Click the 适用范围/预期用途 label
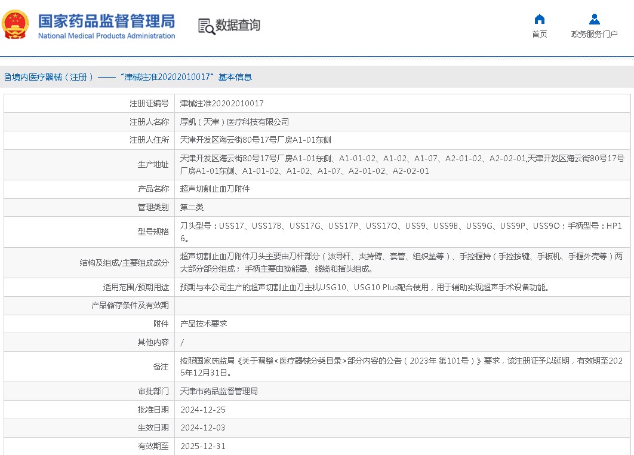 (x=136, y=288)
